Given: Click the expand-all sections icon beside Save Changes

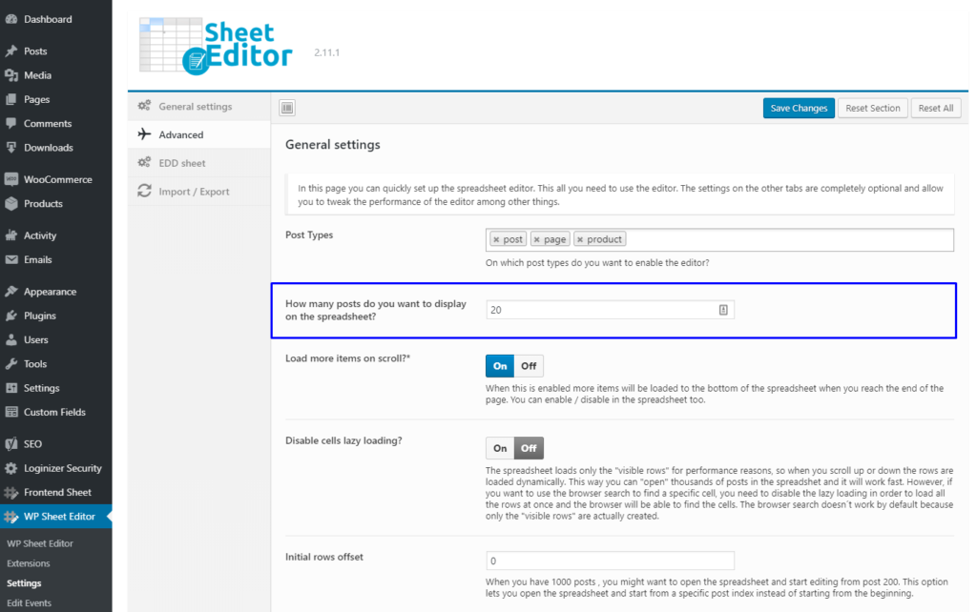Looking at the screenshot, I should [287, 108].
